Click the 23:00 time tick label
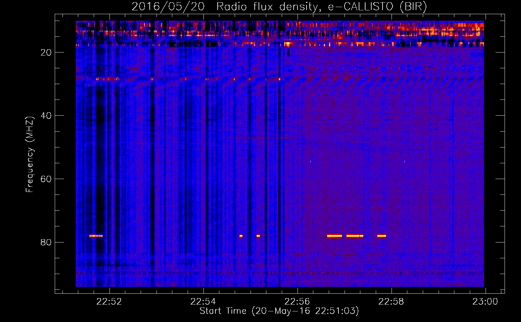The image size is (521, 322). (x=485, y=302)
